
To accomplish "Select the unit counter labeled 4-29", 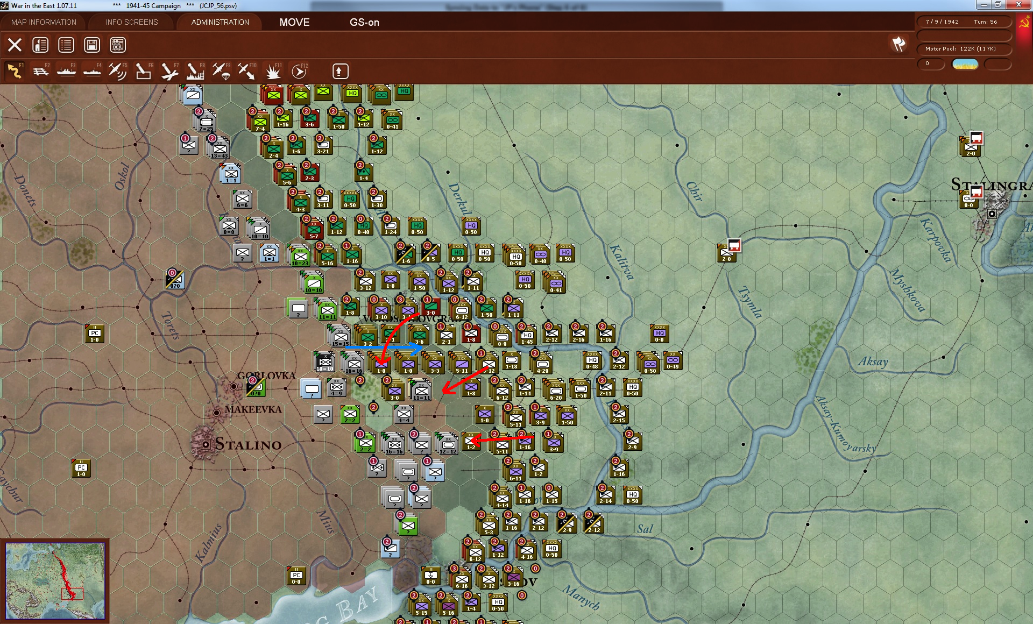I will coord(542,364).
